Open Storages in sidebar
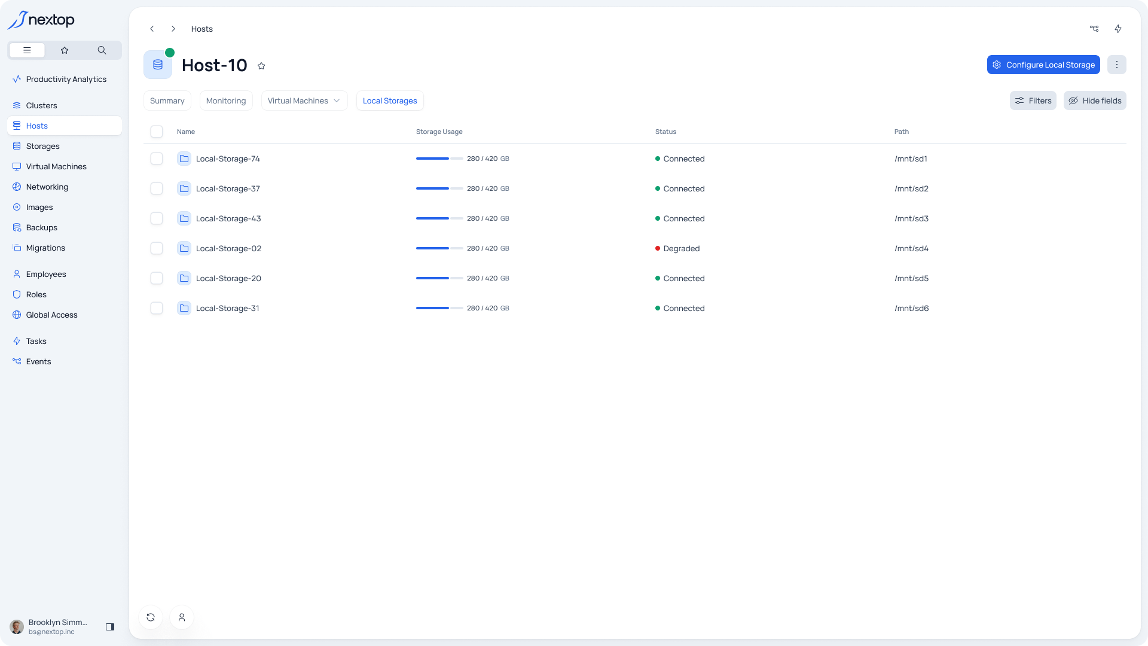The width and height of the screenshot is (1148, 646). click(65, 146)
